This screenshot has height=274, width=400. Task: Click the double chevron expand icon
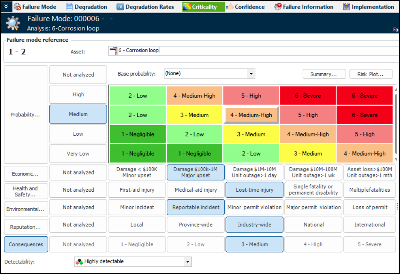click(6, 6)
